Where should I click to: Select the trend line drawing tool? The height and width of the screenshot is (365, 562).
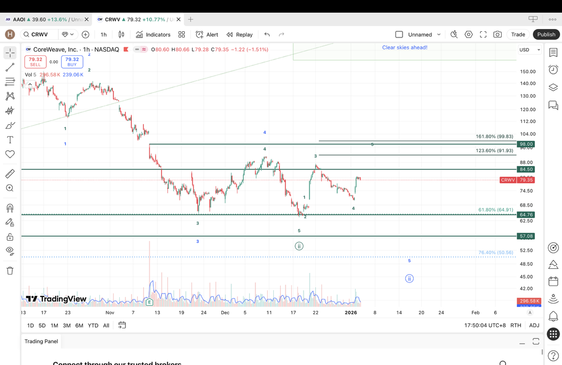click(10, 68)
